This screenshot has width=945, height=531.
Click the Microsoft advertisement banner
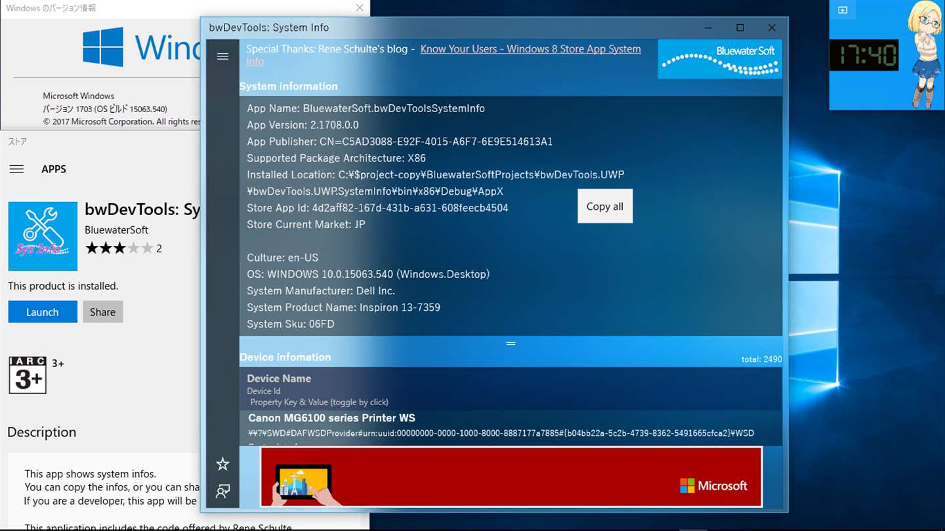tap(511, 477)
